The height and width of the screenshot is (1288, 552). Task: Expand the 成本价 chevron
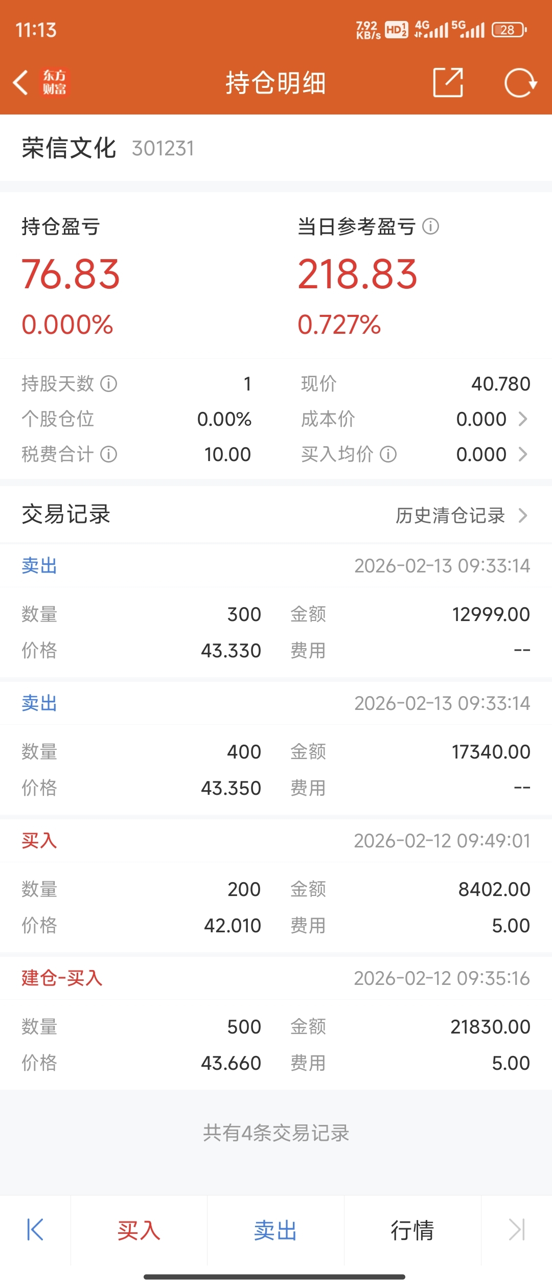[x=523, y=419]
